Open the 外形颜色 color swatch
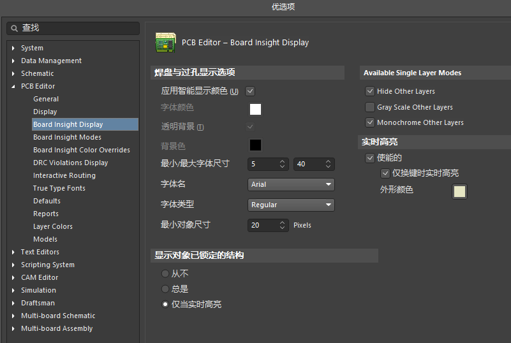This screenshot has width=511, height=343. point(459,191)
